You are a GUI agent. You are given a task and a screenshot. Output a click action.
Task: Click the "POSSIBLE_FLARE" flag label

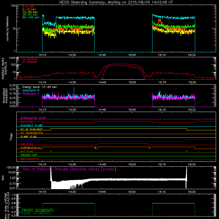point(31,126)
